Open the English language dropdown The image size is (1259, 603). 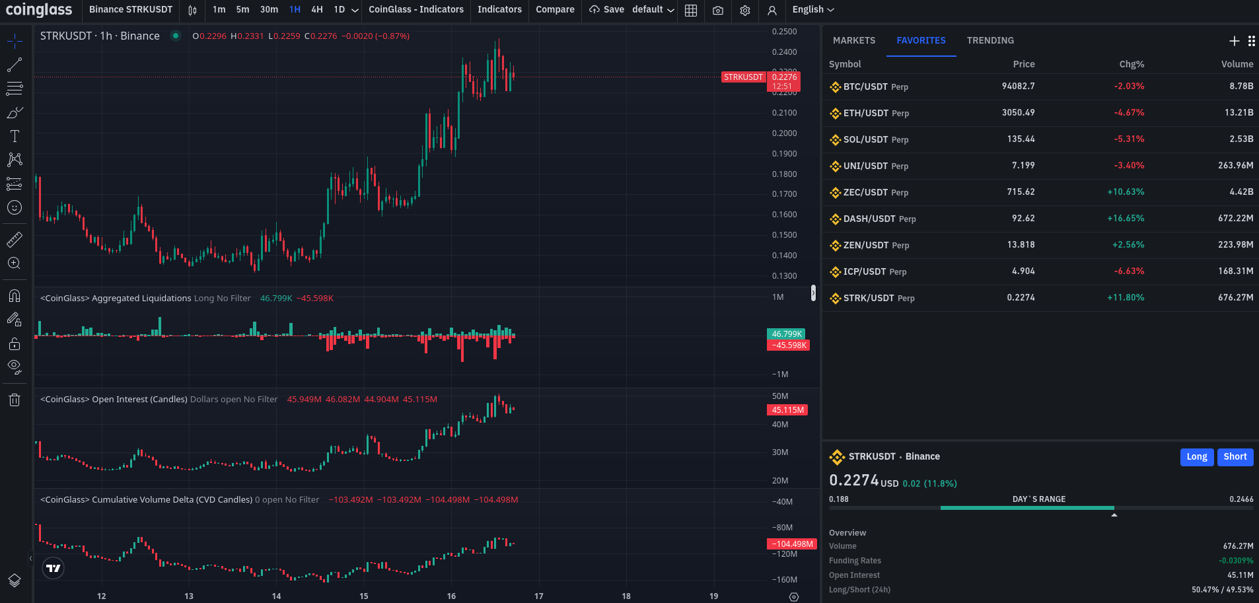tap(813, 10)
